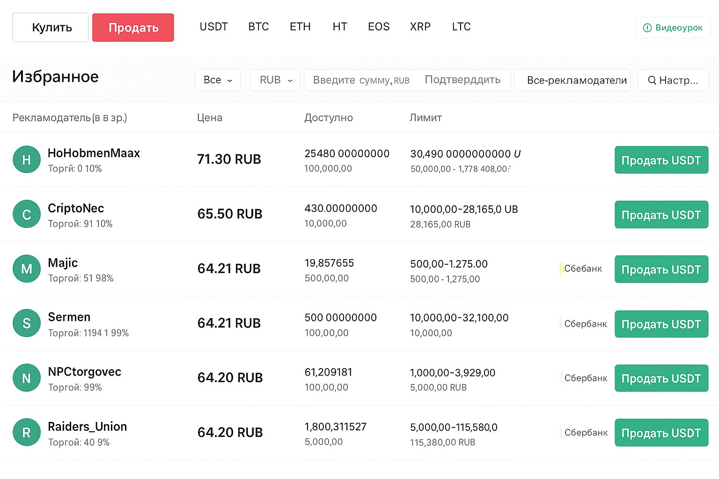Confirm amount with Подтвердить button
The image size is (719, 479).
462,80
